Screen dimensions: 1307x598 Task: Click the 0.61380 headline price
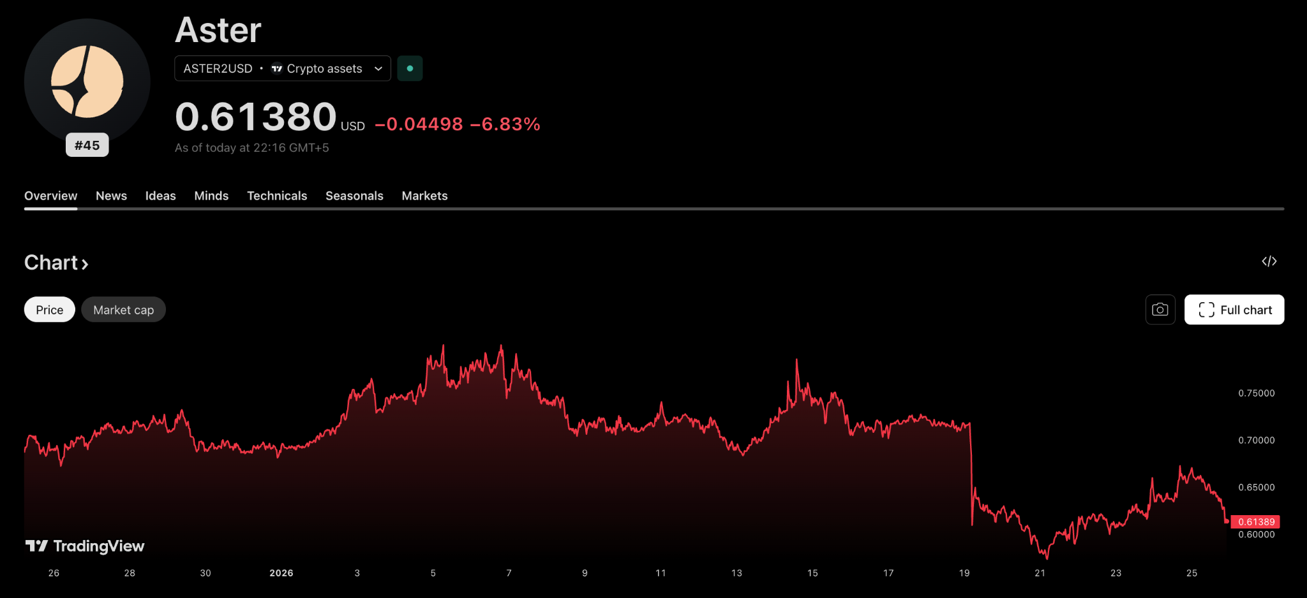256,117
